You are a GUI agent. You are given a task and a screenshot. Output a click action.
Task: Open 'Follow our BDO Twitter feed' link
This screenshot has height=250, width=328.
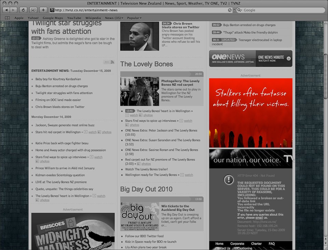click(x=144, y=236)
